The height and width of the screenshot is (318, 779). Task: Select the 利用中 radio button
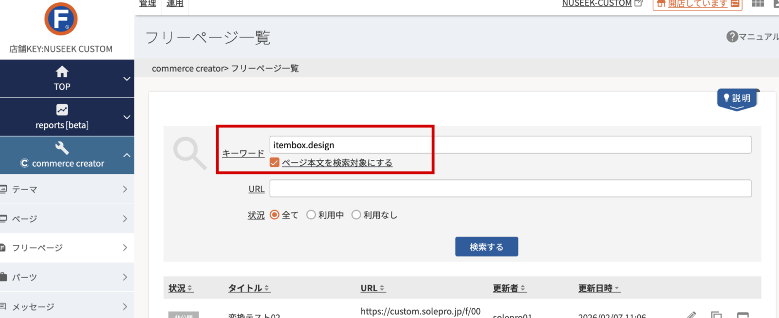(x=311, y=215)
